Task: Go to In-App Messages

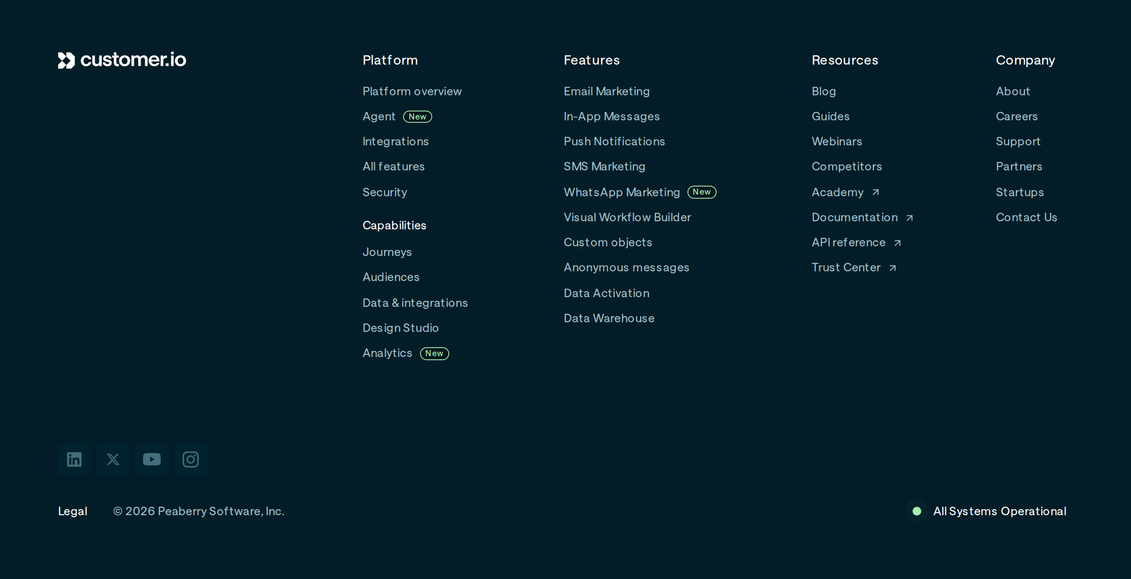Action: [x=612, y=116]
